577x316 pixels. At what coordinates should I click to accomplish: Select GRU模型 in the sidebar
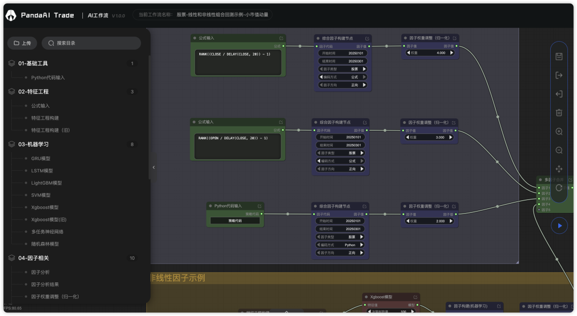click(41, 159)
